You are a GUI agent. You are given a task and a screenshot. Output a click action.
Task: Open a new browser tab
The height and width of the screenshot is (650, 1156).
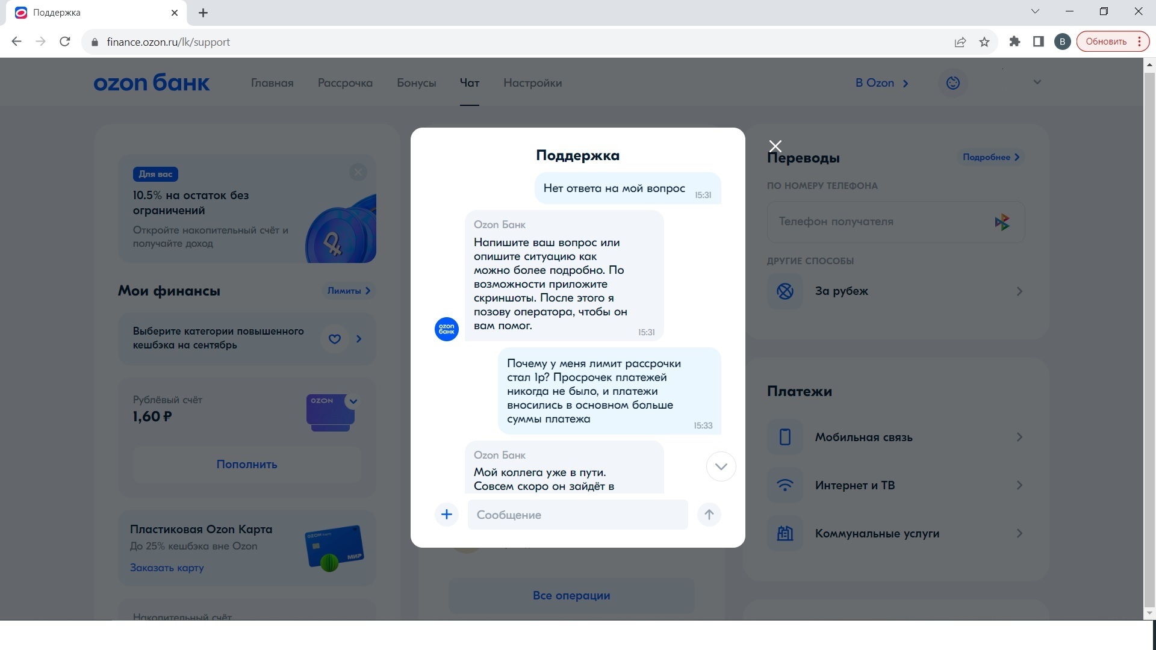[204, 13]
